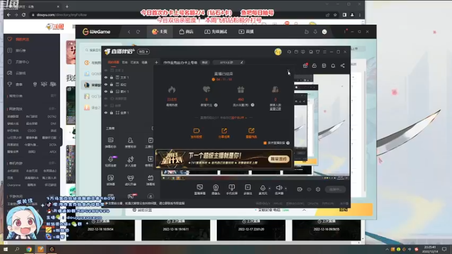Open the notification bell in streaming companion
This screenshot has width=452, height=254.
click(x=333, y=65)
